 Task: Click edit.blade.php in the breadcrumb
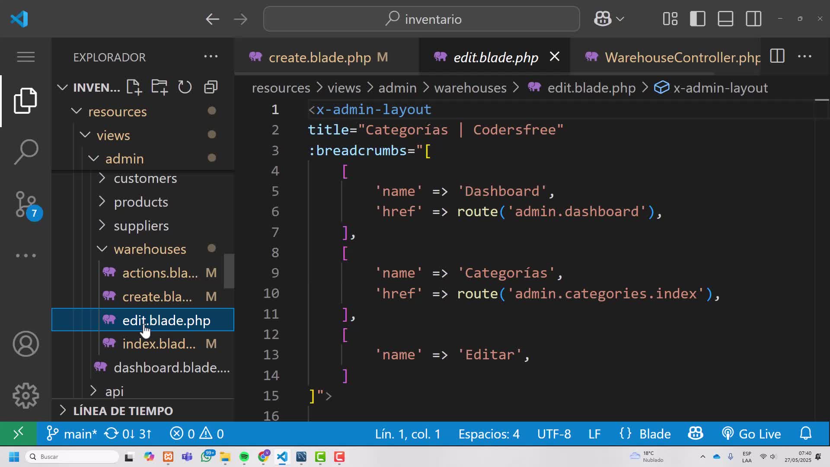[591, 88]
